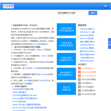Open display css显示 隐藏块 link

tap(27, 105)
